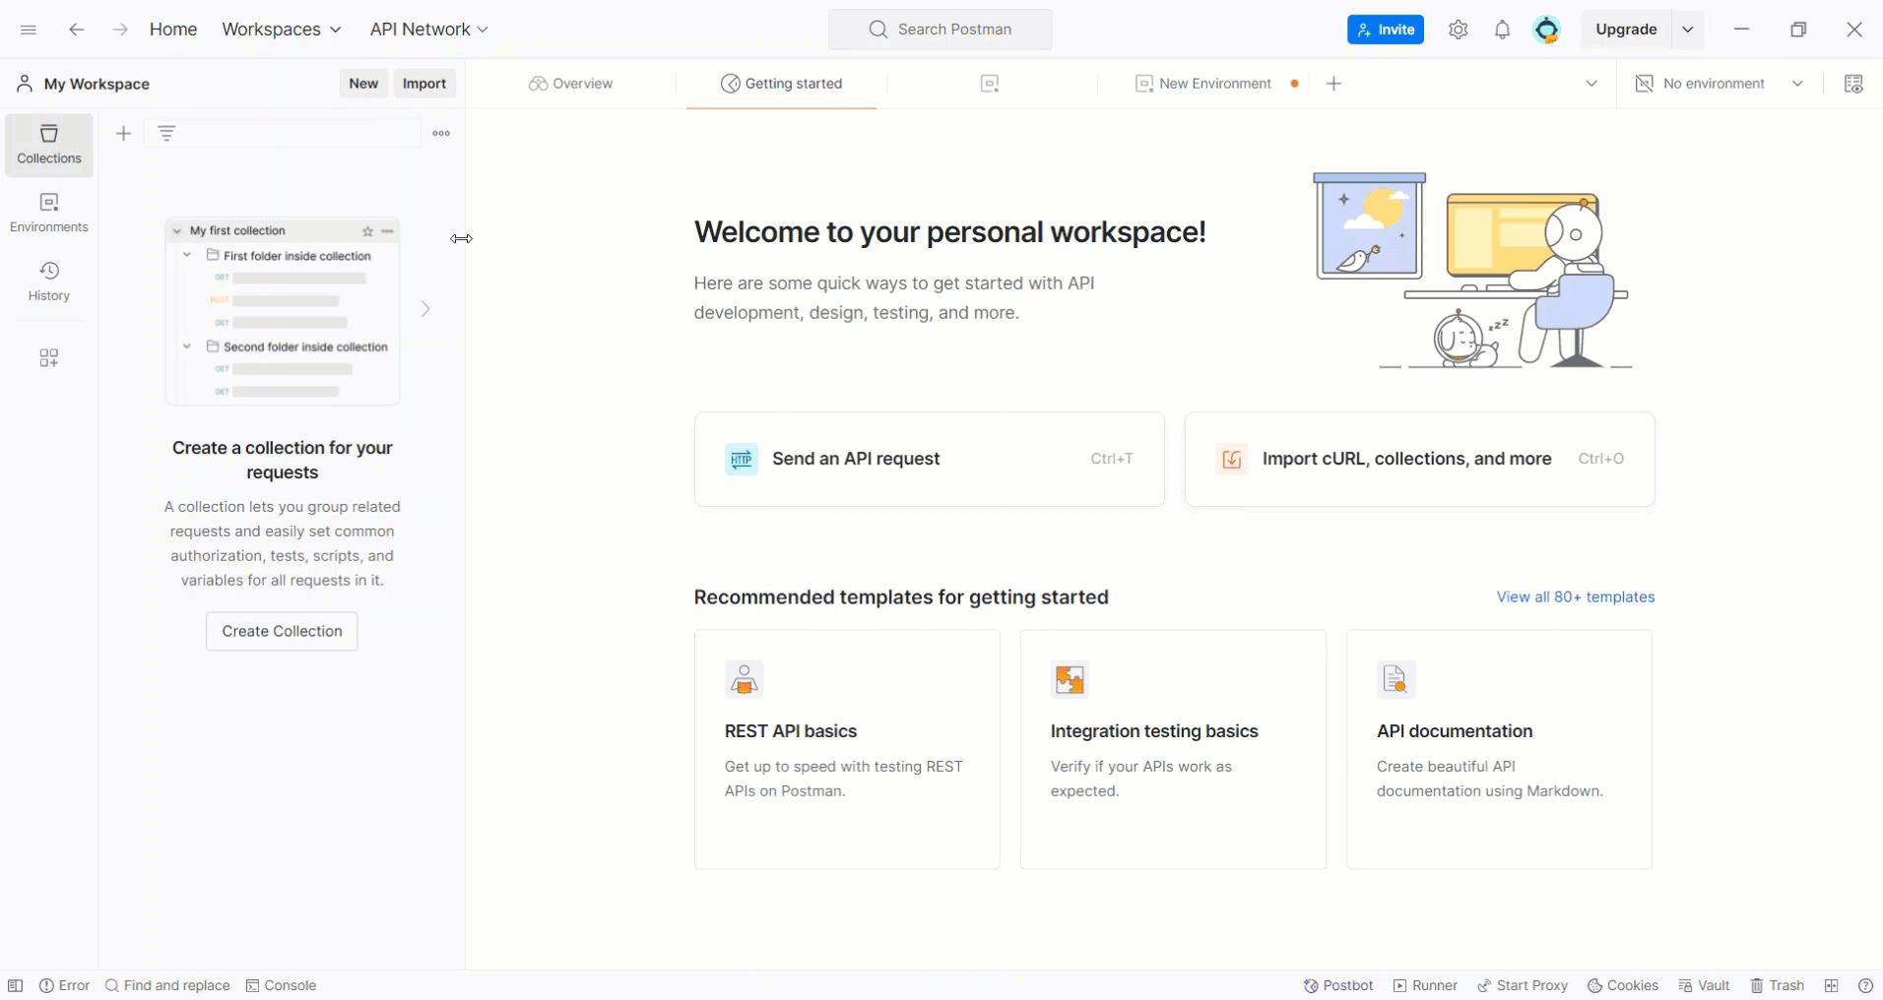The width and height of the screenshot is (1883, 1000).
Task: Go forward with the right arrow
Action: point(120,30)
